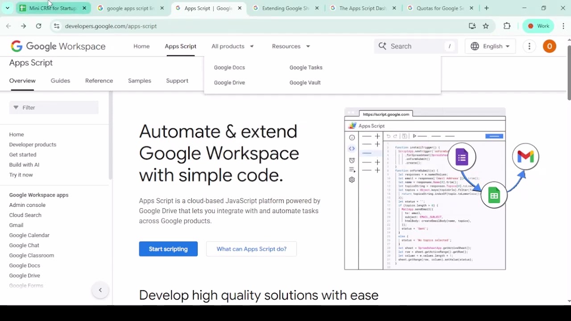Select the Support tab

[x=177, y=81]
